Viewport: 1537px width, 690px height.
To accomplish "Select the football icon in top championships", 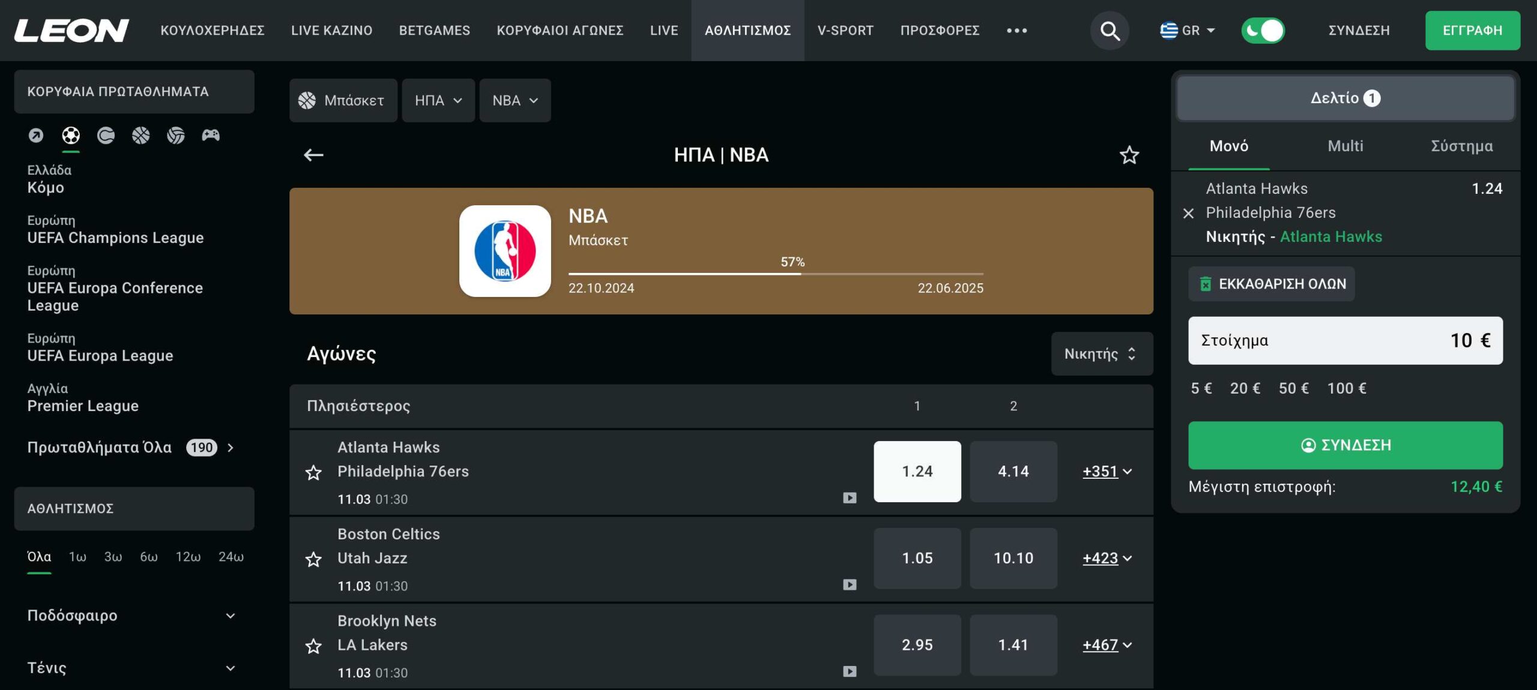I will pos(71,135).
